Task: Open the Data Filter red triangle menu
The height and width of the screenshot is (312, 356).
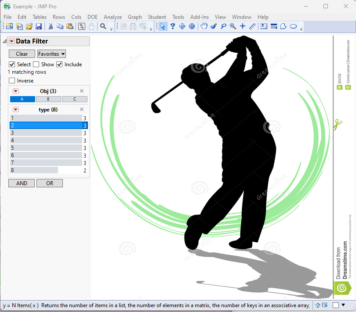Action: pyautogui.click(x=11, y=41)
